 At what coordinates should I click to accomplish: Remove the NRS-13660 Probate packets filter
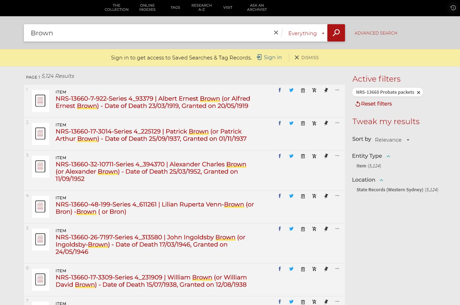click(x=418, y=92)
